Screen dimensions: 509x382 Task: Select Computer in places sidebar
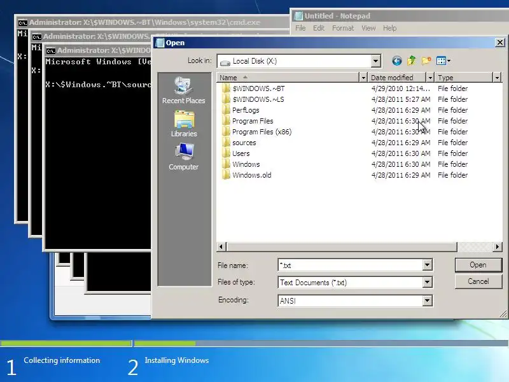(x=183, y=157)
